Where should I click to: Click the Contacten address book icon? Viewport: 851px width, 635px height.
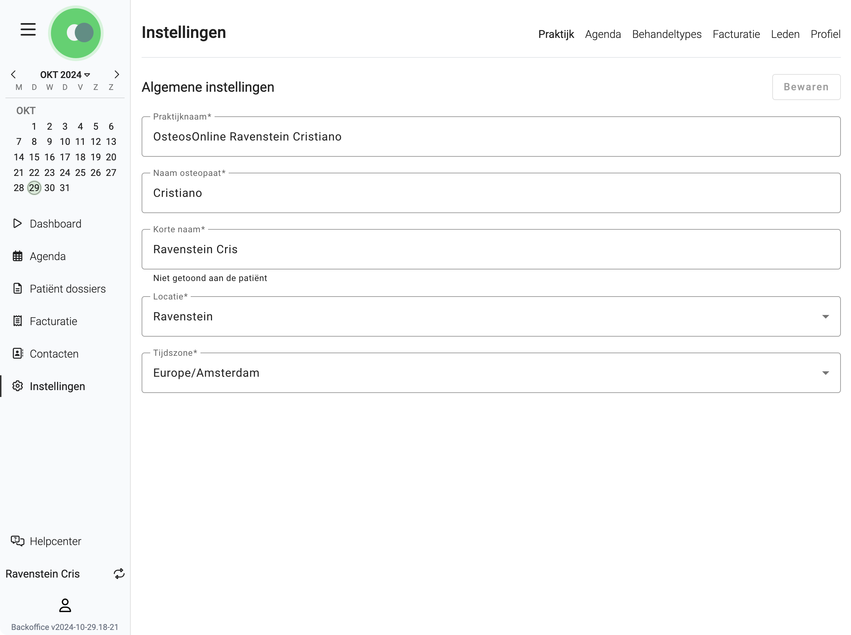17,353
